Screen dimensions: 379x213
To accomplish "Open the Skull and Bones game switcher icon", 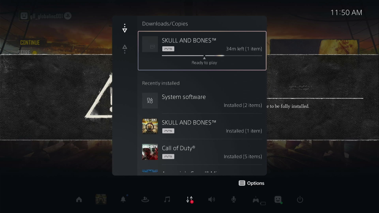I will click(101, 200).
